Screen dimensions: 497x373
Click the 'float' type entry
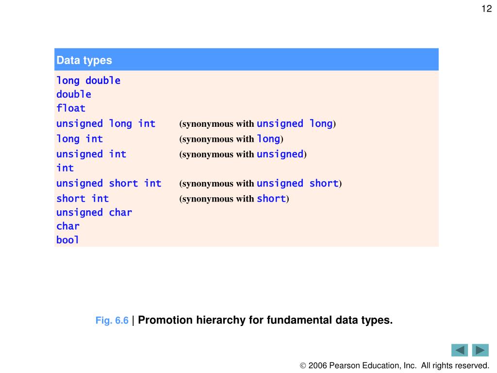71,108
